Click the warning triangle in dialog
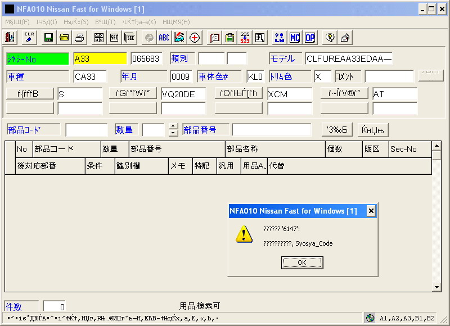This screenshot has width=450, height=326. point(244,234)
